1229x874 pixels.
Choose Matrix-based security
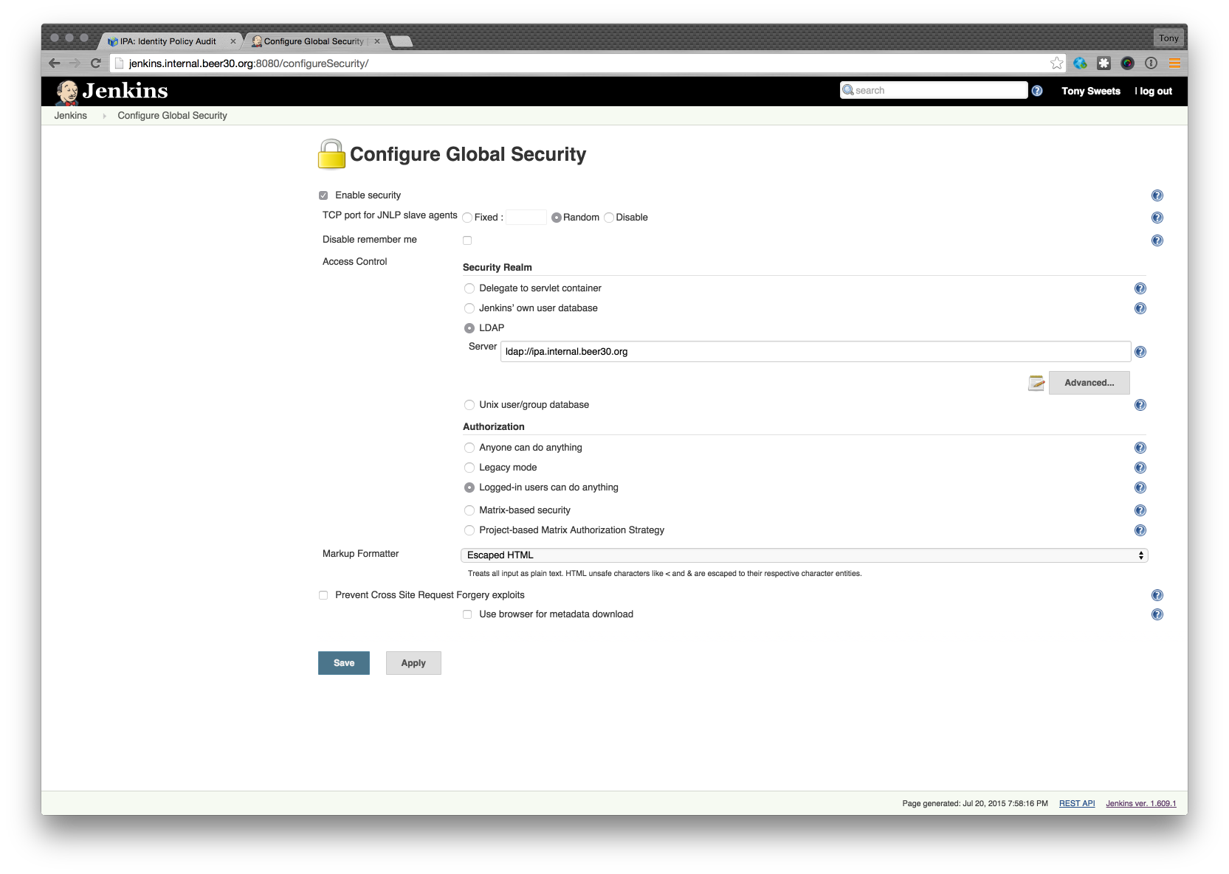click(469, 510)
